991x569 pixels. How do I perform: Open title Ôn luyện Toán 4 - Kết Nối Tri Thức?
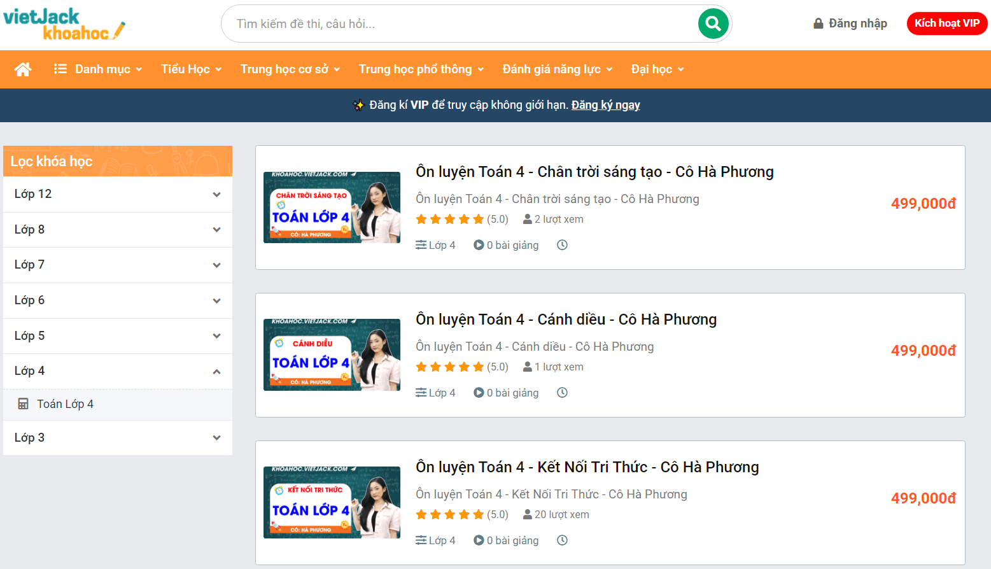click(x=587, y=467)
